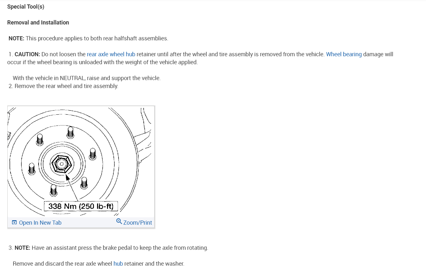Click the "Remove and discard" instruction line

click(98, 264)
